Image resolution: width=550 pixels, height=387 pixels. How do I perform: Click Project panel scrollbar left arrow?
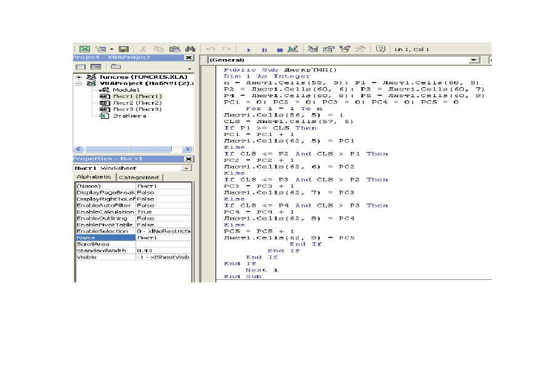pyautogui.click(x=78, y=149)
